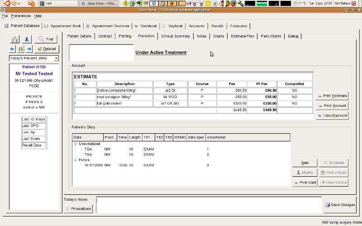The width and height of the screenshot is (362, 226).
Task: Open the Perio Charts tab
Action: click(x=271, y=36)
